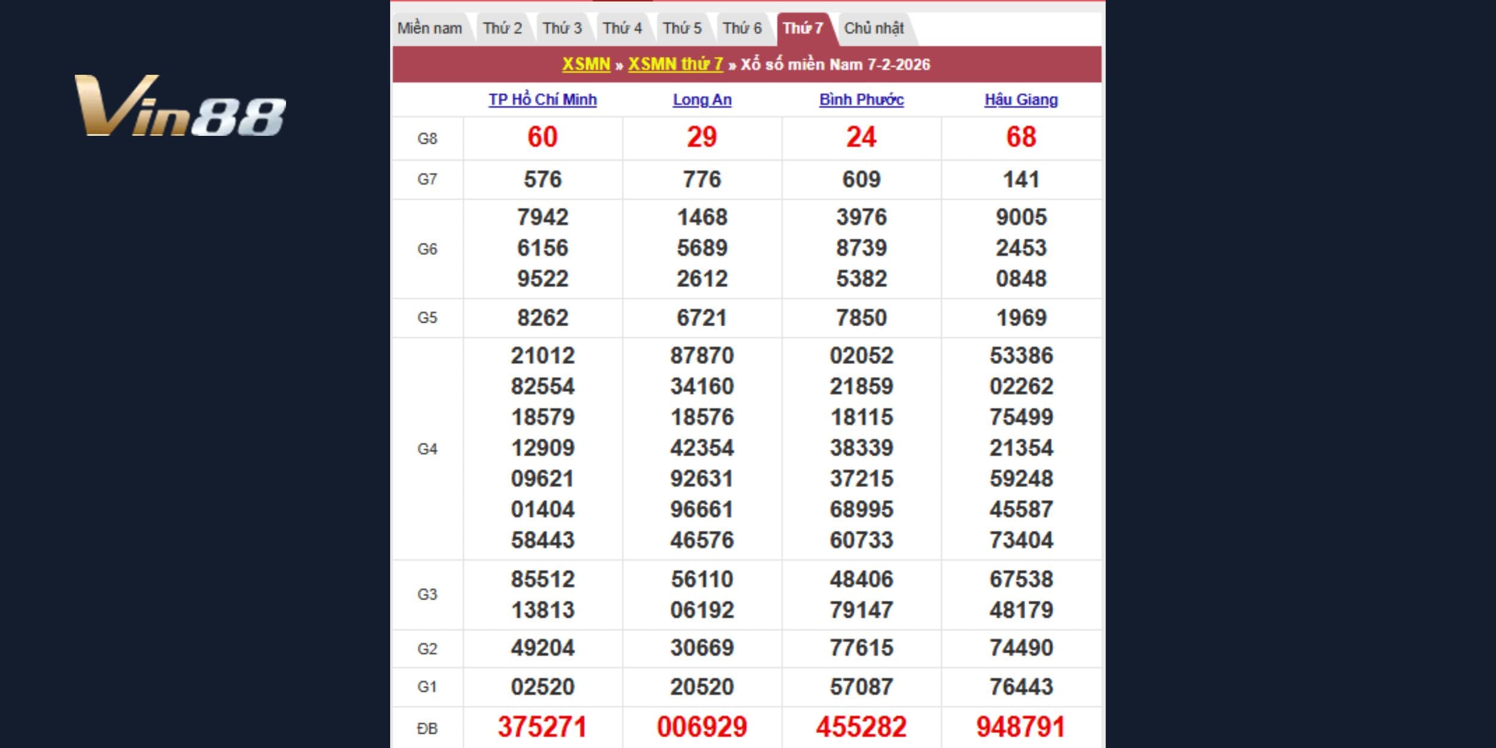Click Long An special prize 006929
Image resolution: width=1496 pixels, height=748 pixels.
pyautogui.click(x=702, y=727)
